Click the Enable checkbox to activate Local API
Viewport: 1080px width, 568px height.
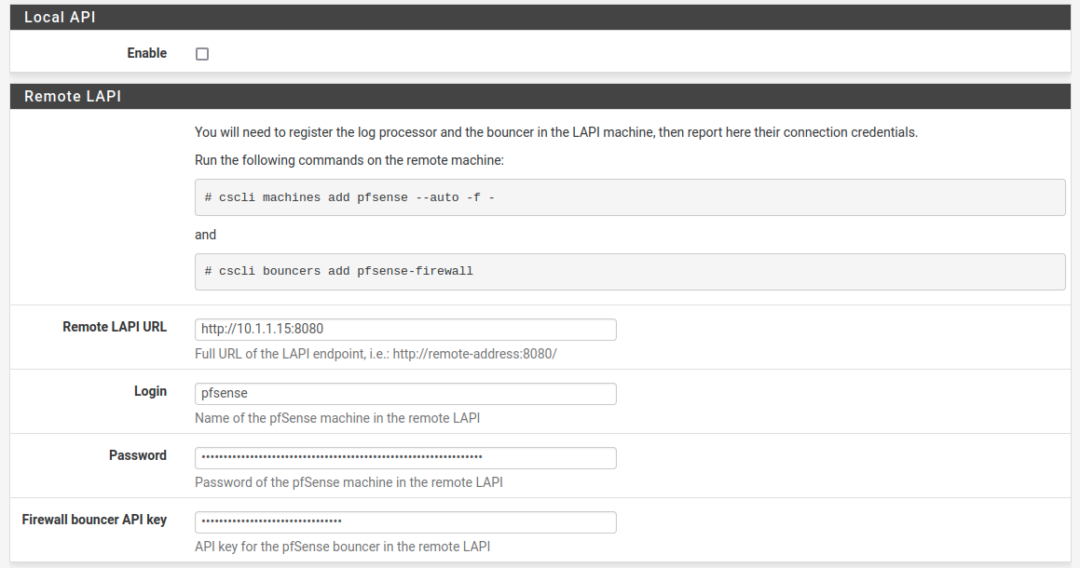click(x=202, y=54)
